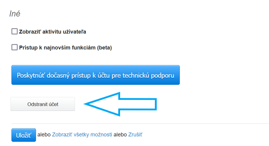The image size is (269, 146).
Task: Tick the "Zobraziť aktivitu užívateľa" checkbox
Action: [14, 31]
